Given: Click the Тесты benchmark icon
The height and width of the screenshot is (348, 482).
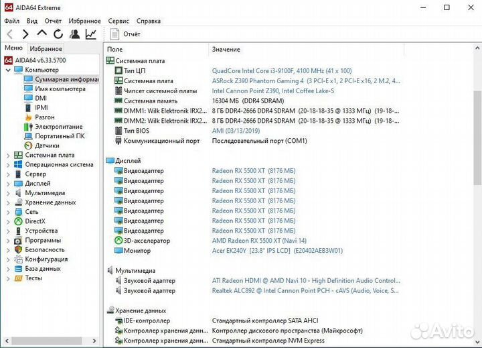Looking at the screenshot, I should tap(19, 278).
